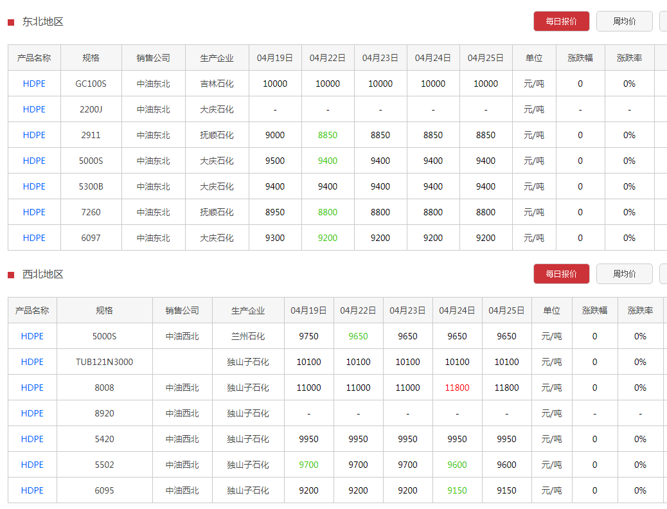
Task: Open HDPE link for spec 5502
Action: 32,465
